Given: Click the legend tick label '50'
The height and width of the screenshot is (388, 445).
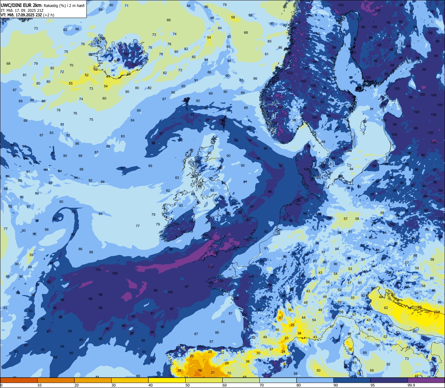Looking at the screenshot, I should point(187,385).
